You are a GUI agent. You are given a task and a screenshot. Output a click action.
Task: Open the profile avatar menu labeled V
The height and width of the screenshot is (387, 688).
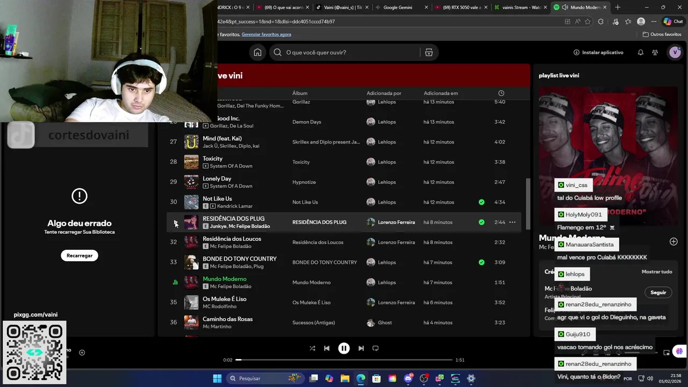[x=675, y=52]
